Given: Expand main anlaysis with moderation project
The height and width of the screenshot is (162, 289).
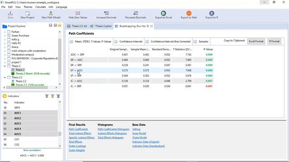Looking at the screenshot, I should 5,51.
